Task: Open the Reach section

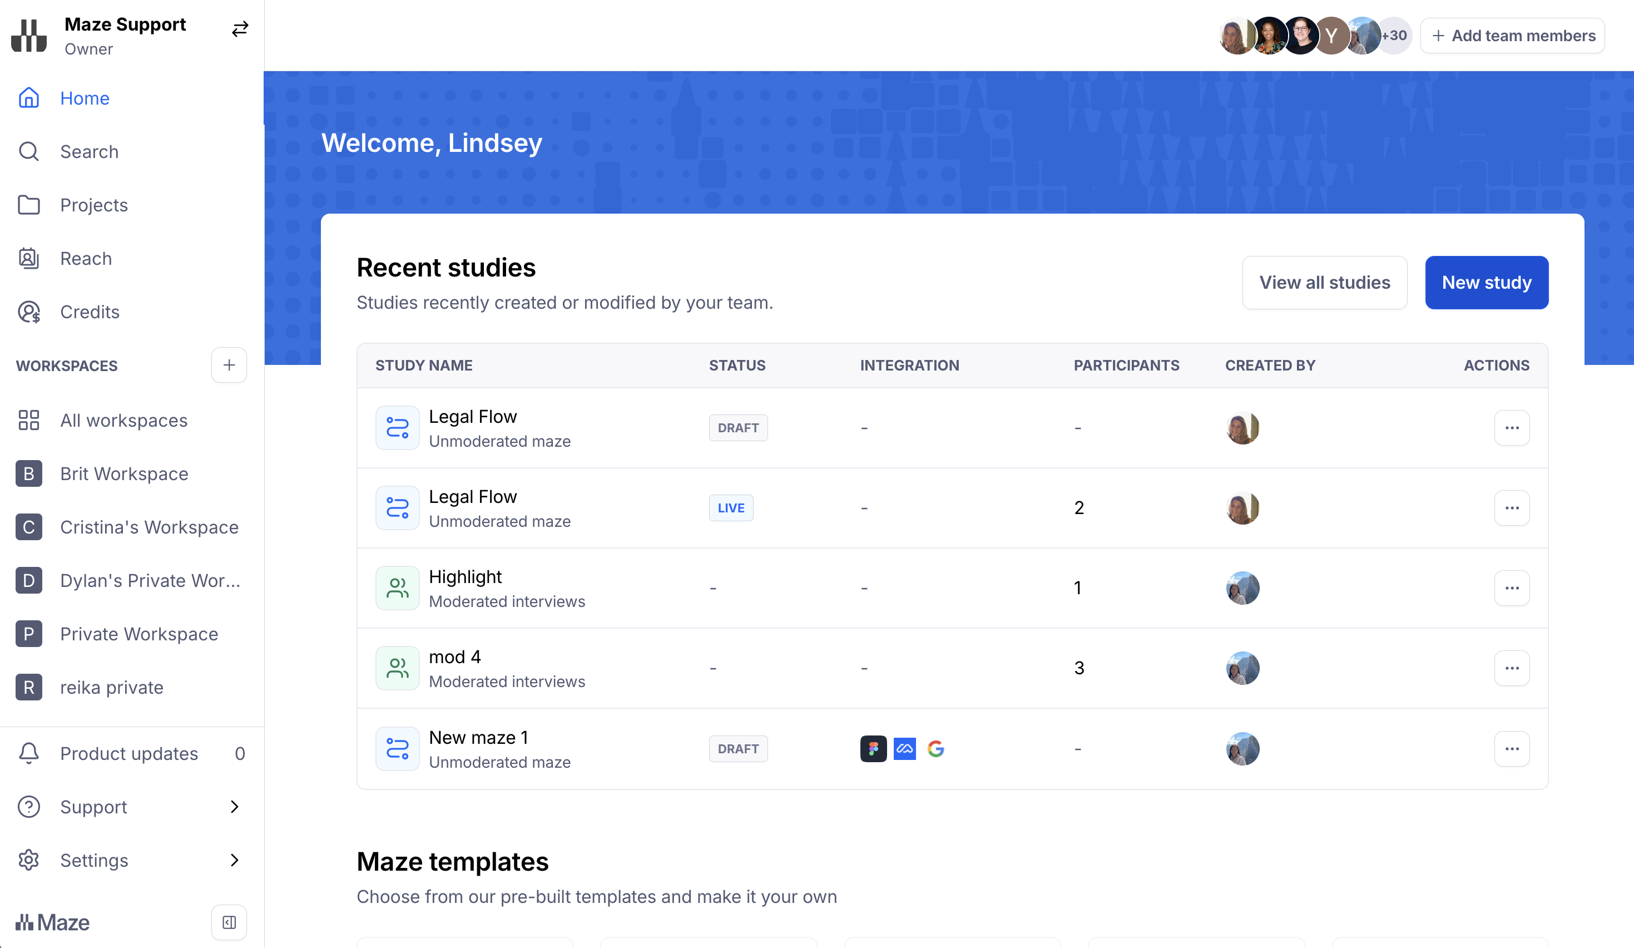Action: [x=86, y=259]
